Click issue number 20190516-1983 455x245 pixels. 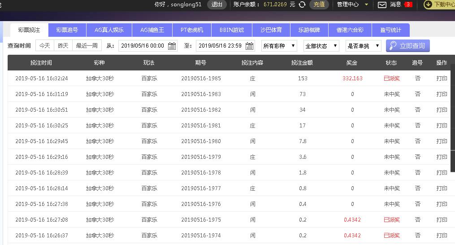[201, 94]
